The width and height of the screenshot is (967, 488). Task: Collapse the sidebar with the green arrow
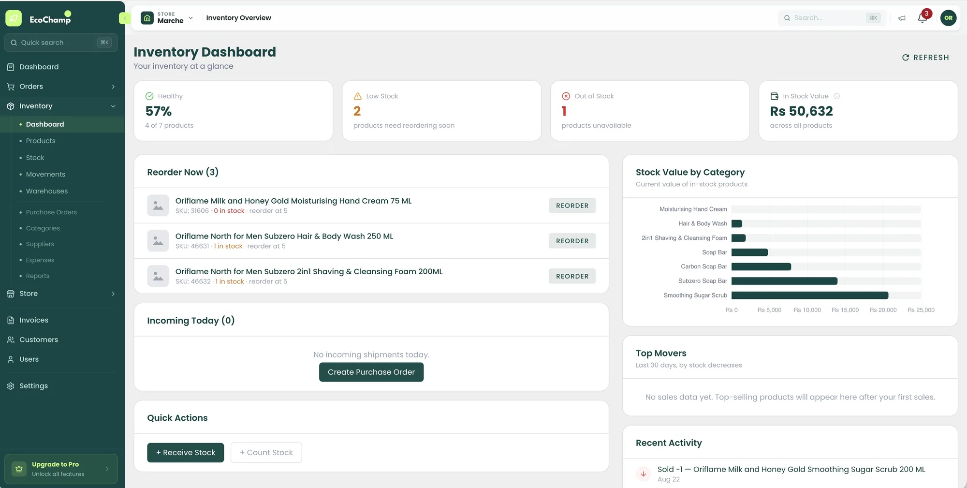[124, 18]
